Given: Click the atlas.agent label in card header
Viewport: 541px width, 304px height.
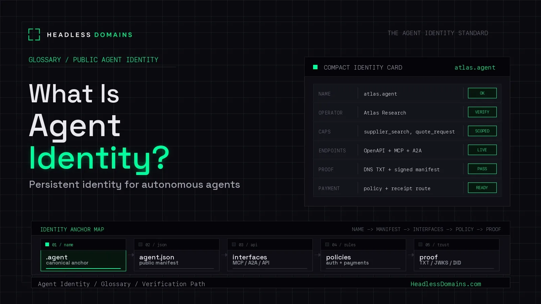Looking at the screenshot, I should [475, 68].
